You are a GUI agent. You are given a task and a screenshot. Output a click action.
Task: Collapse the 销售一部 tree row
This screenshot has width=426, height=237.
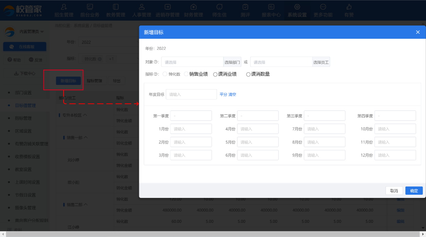point(86,137)
